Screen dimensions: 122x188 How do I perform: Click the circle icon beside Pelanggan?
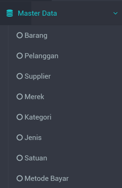[20, 56]
